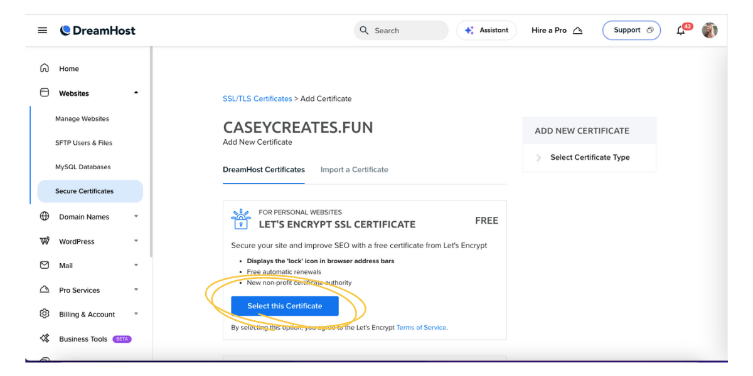Expand the Billing & Account dropdown arrow
The height and width of the screenshot is (376, 753).
pyautogui.click(x=136, y=314)
